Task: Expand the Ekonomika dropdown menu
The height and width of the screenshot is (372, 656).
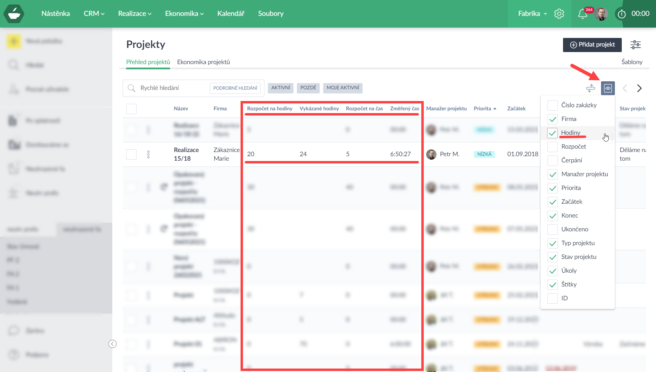Action: tap(184, 14)
